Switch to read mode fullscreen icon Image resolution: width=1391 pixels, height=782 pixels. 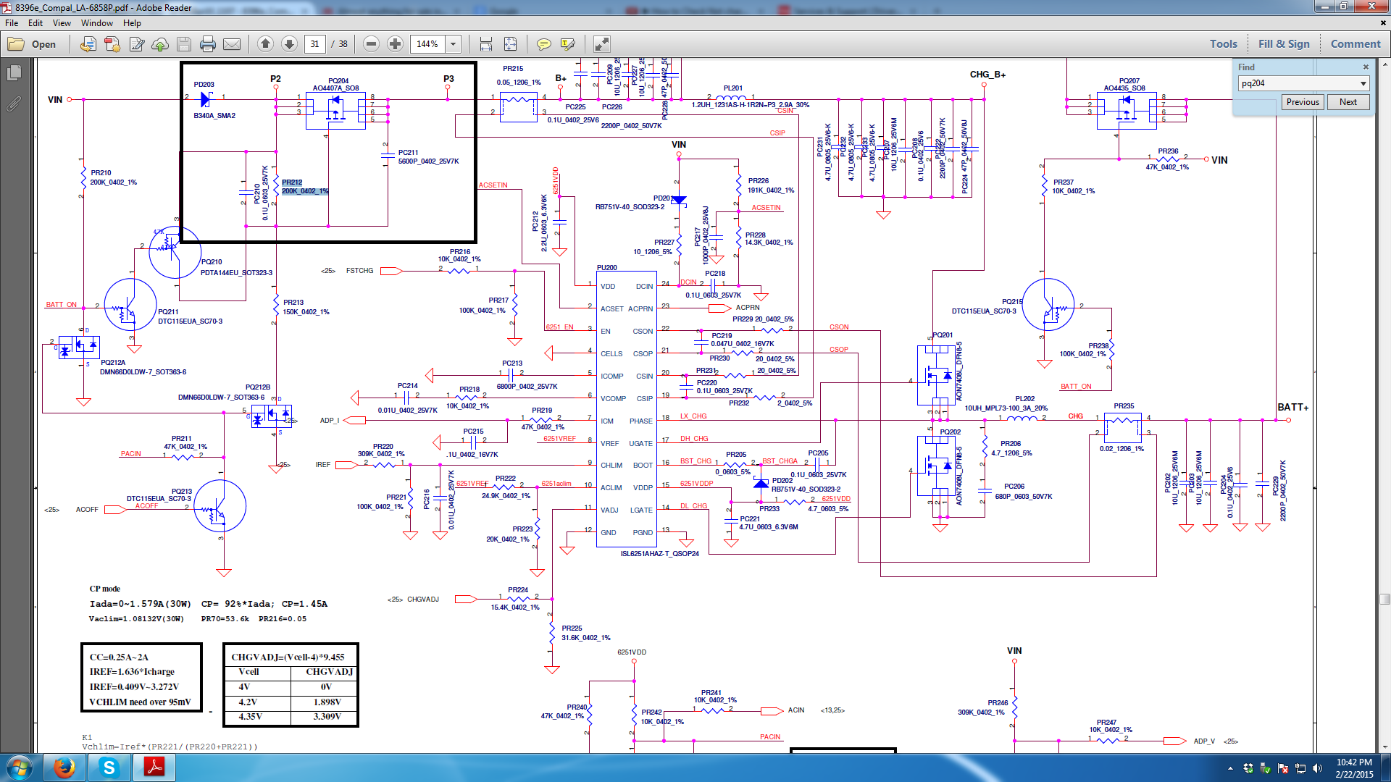pos(601,44)
